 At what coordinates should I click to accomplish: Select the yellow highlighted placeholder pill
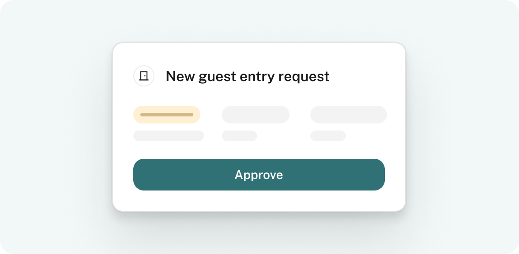pos(167,115)
